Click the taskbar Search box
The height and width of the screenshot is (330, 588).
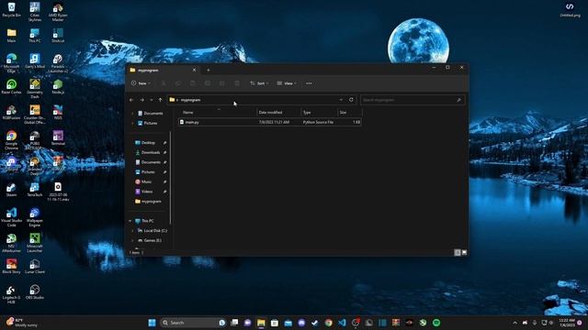[x=194, y=323]
